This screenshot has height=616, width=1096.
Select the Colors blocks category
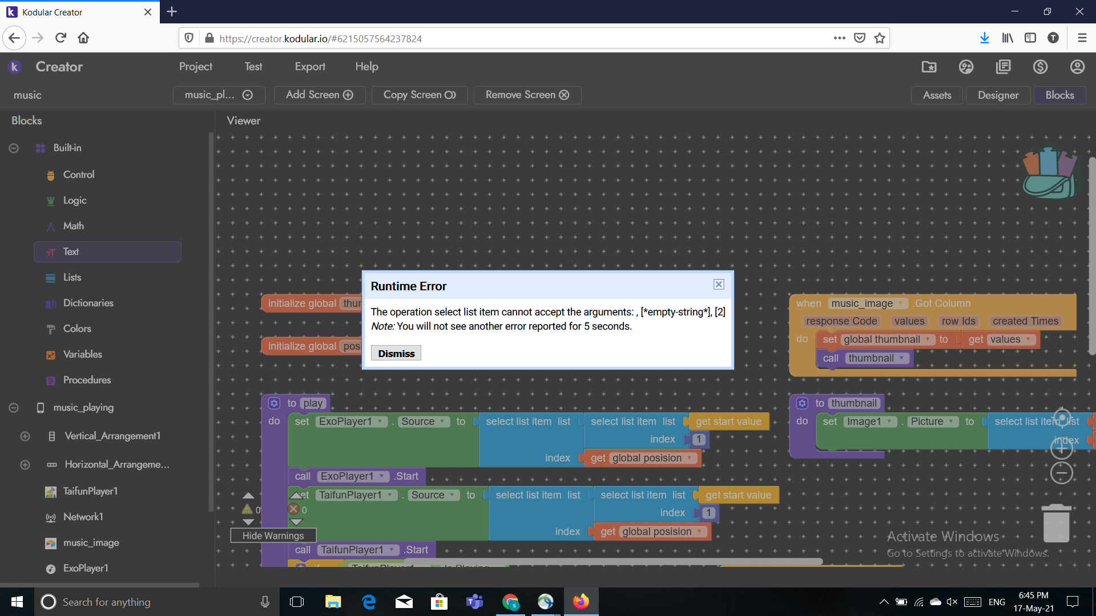click(77, 329)
